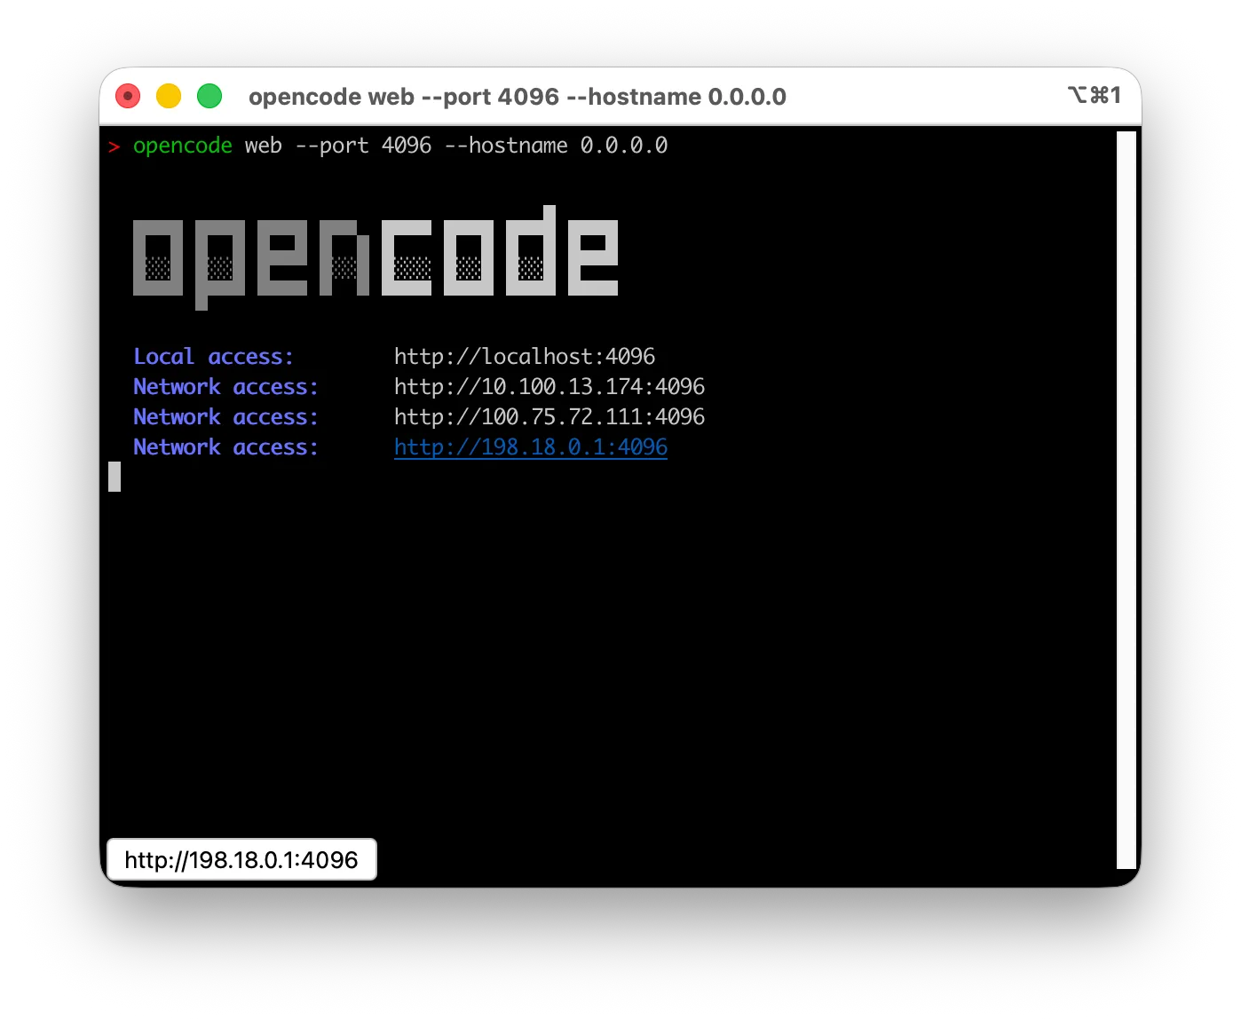Click the '--port' flag in command line
The width and height of the screenshot is (1241, 1019).
[331, 146]
